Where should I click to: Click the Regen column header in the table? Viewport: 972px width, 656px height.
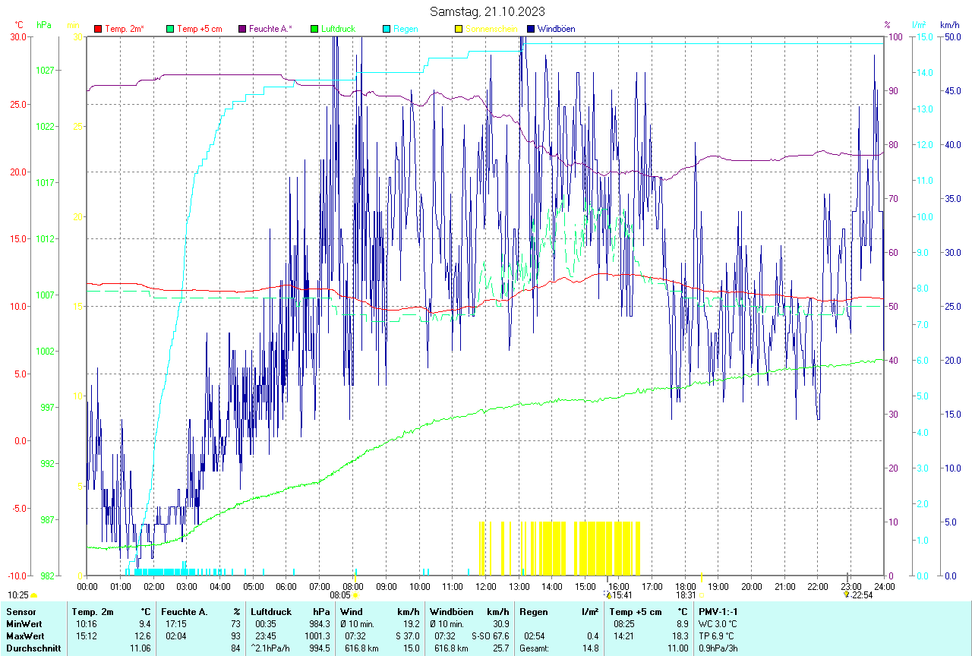tap(533, 612)
